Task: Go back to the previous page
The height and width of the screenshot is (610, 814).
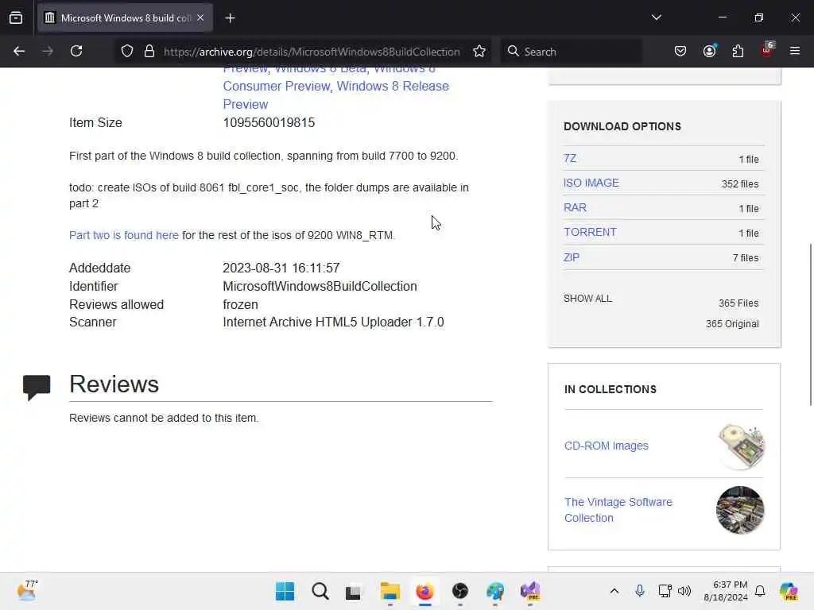Action: click(19, 51)
